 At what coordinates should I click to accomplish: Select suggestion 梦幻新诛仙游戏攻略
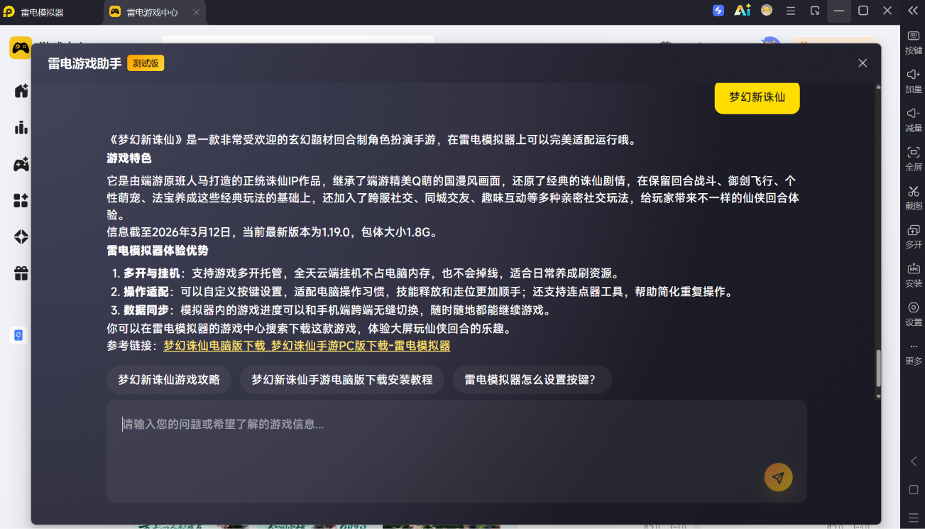tap(169, 380)
